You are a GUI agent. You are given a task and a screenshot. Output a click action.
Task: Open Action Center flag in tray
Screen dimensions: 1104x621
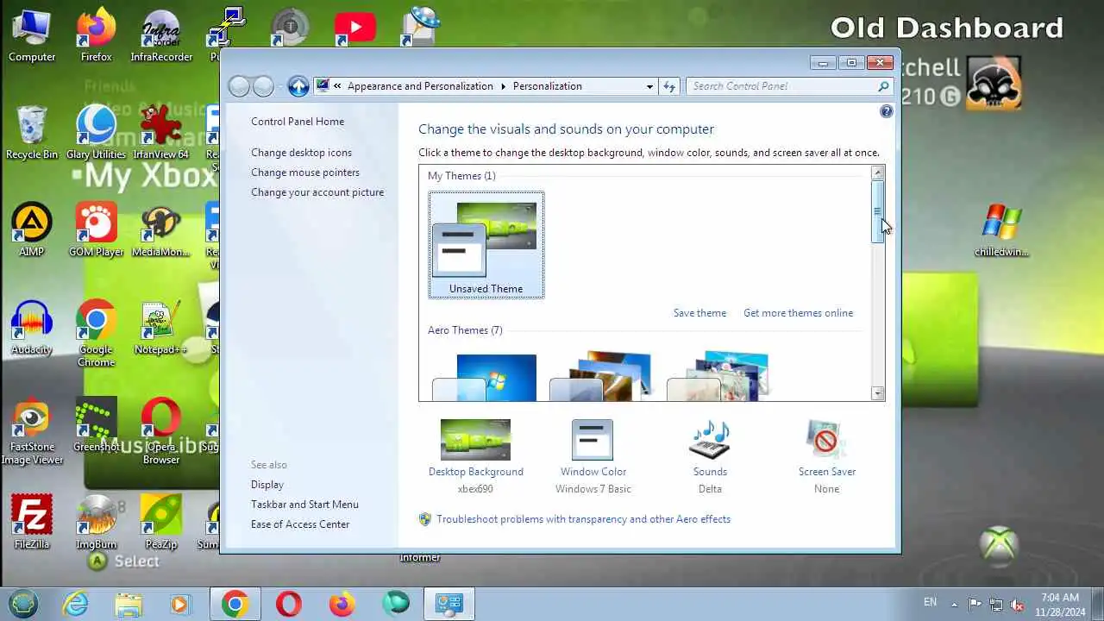point(975,604)
